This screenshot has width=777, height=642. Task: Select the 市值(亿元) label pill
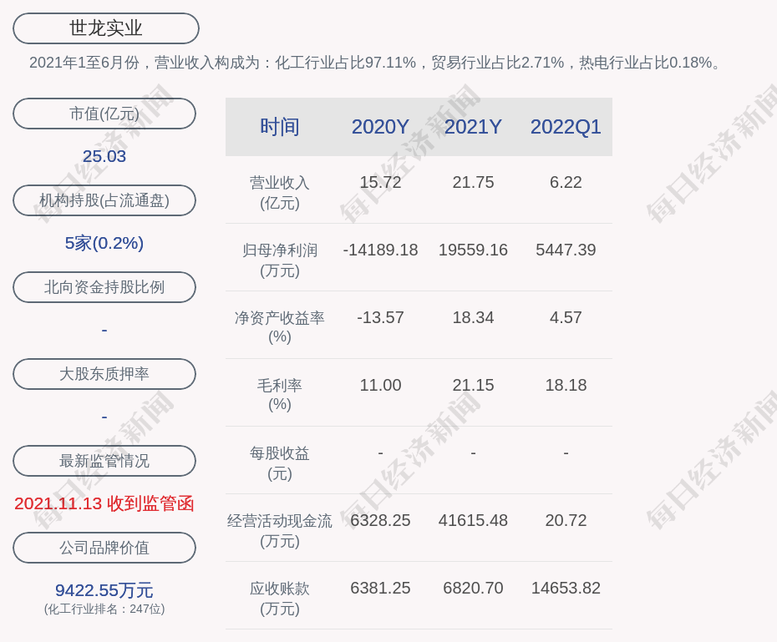pyautogui.click(x=104, y=114)
